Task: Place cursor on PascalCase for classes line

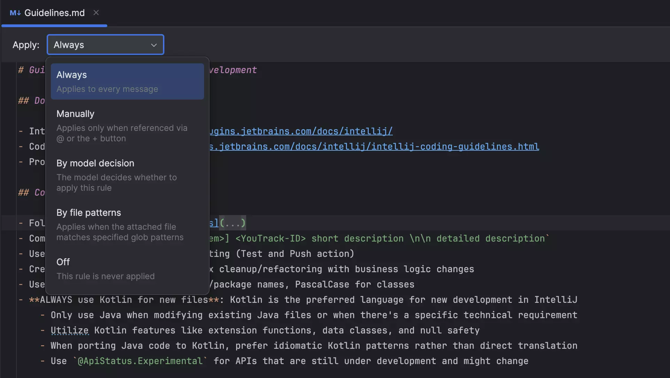Action: coord(355,284)
